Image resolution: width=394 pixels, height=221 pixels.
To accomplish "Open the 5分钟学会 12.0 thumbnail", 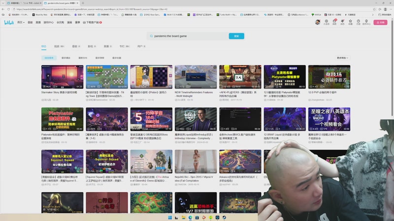I will (151, 119).
